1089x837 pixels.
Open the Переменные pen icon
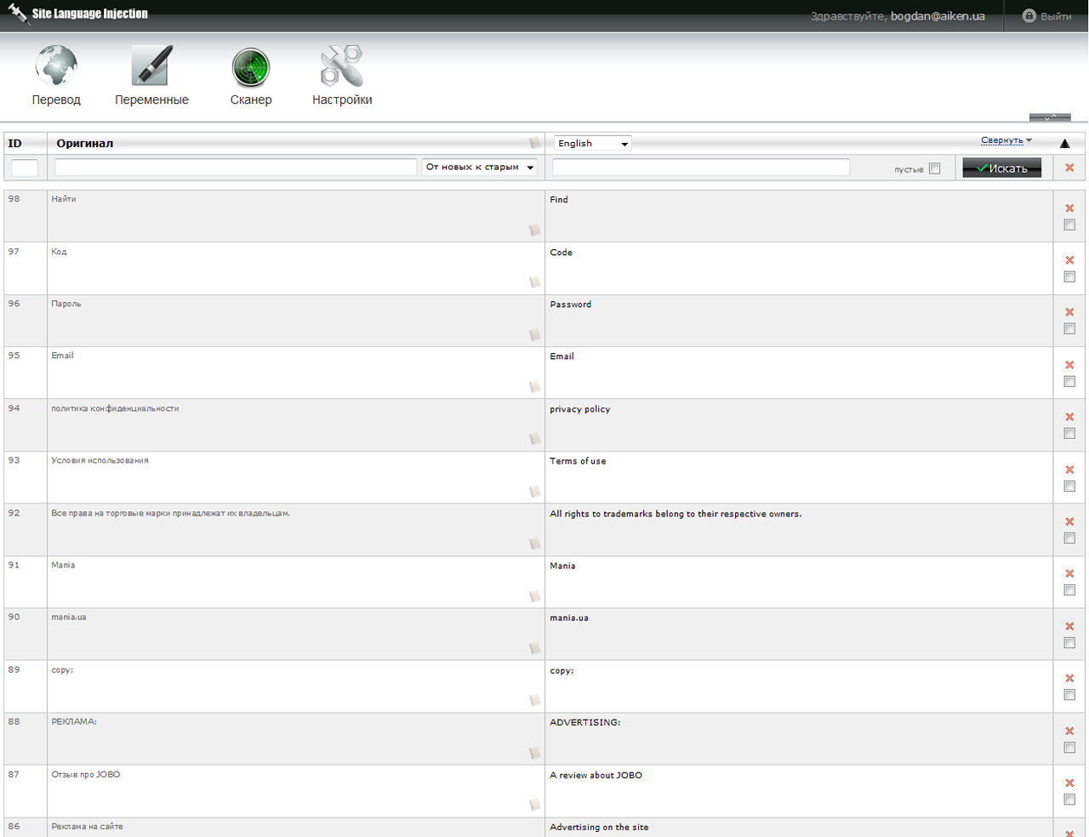[151, 68]
